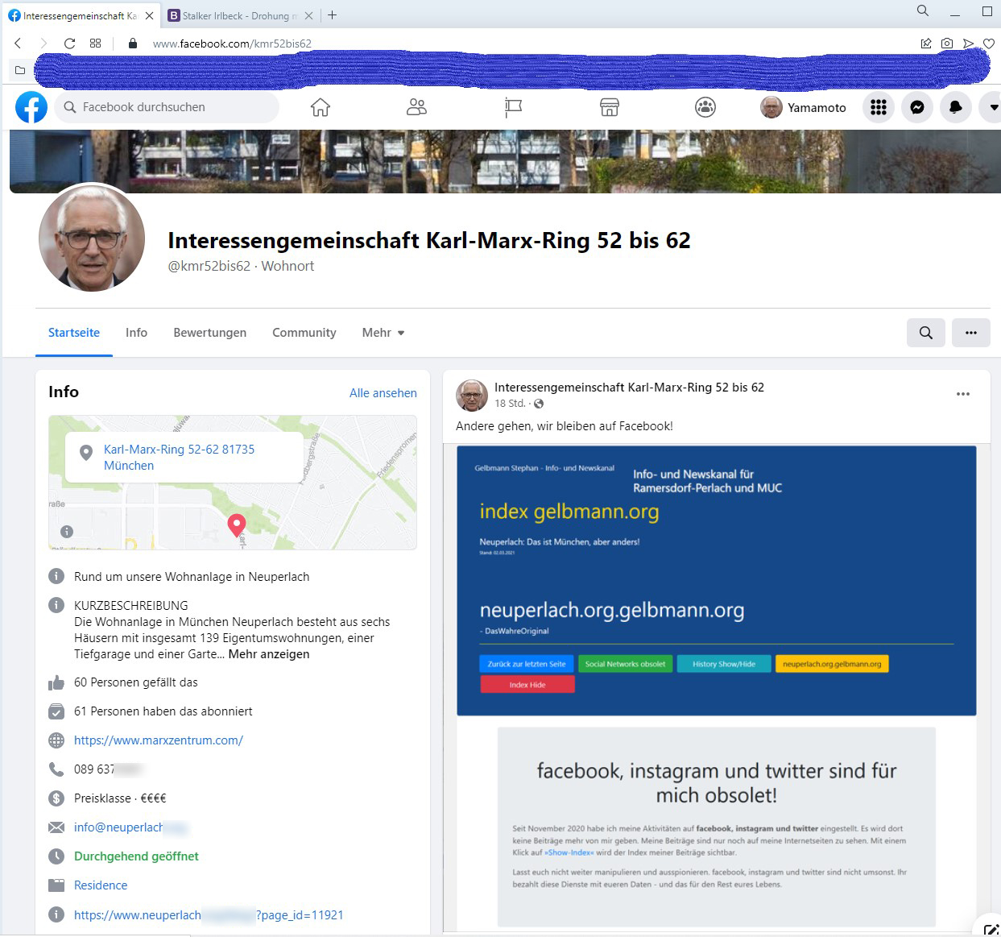1001x937 pixels.
Task: Click the post author avatar
Action: 472,395
